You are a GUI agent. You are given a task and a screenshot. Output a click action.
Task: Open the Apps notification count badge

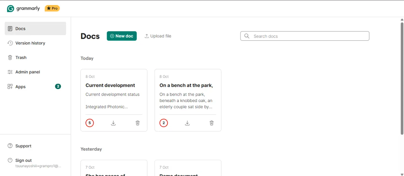click(x=58, y=86)
